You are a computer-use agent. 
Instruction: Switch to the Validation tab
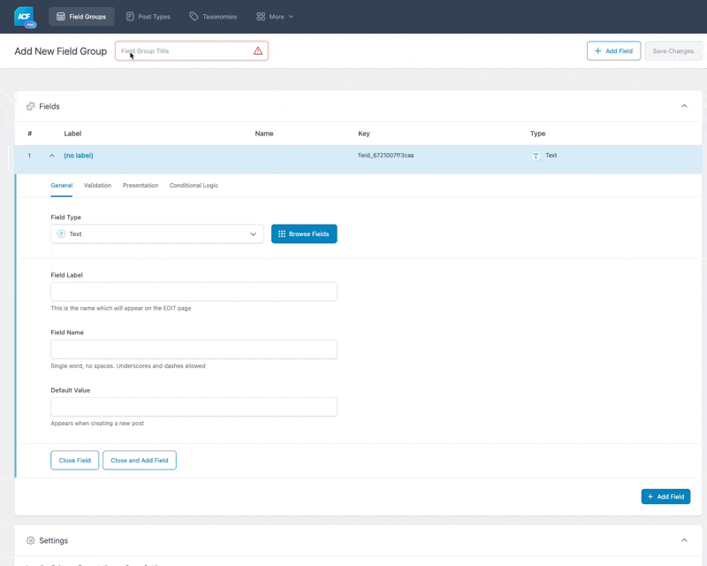(x=97, y=185)
